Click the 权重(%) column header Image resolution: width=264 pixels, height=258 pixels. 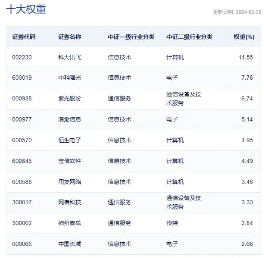pyautogui.click(x=244, y=37)
